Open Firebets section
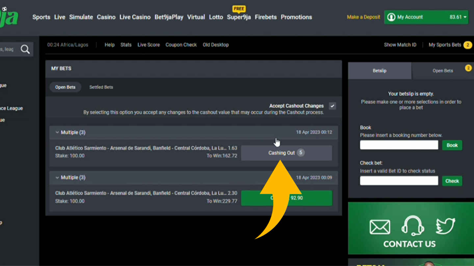474x266 pixels. [266, 17]
